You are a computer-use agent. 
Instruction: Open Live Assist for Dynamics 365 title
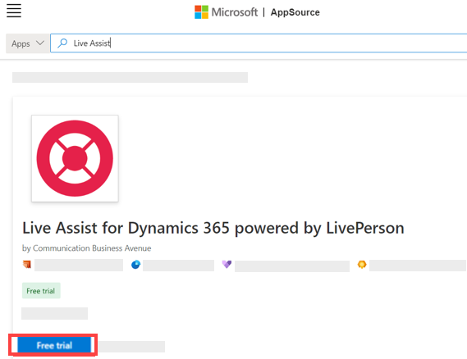click(213, 228)
